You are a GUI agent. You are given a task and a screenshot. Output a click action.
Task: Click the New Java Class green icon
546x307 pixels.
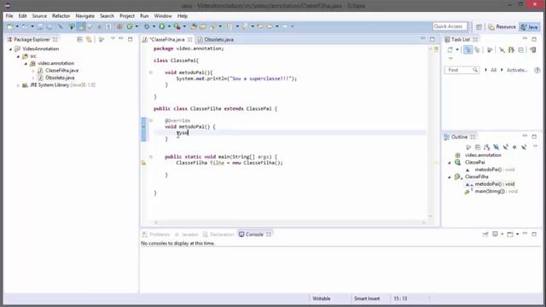(x=130, y=26)
